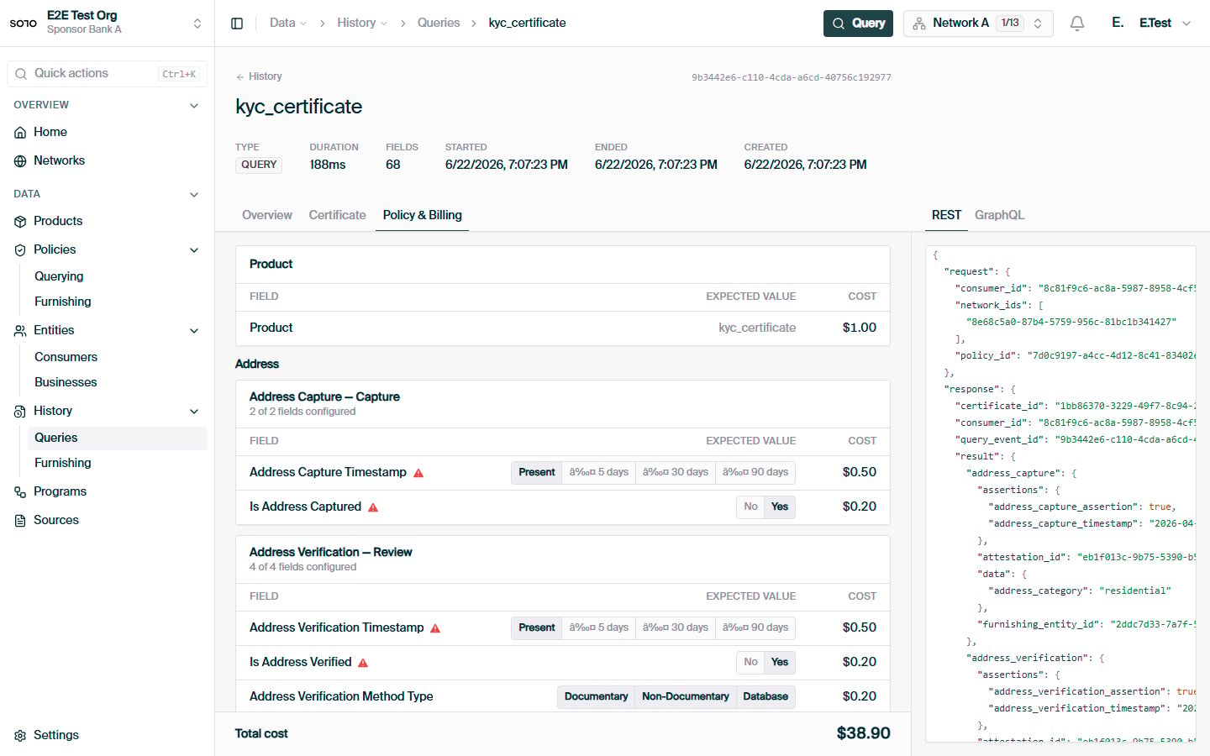Switch to the Overview tab

267,215
